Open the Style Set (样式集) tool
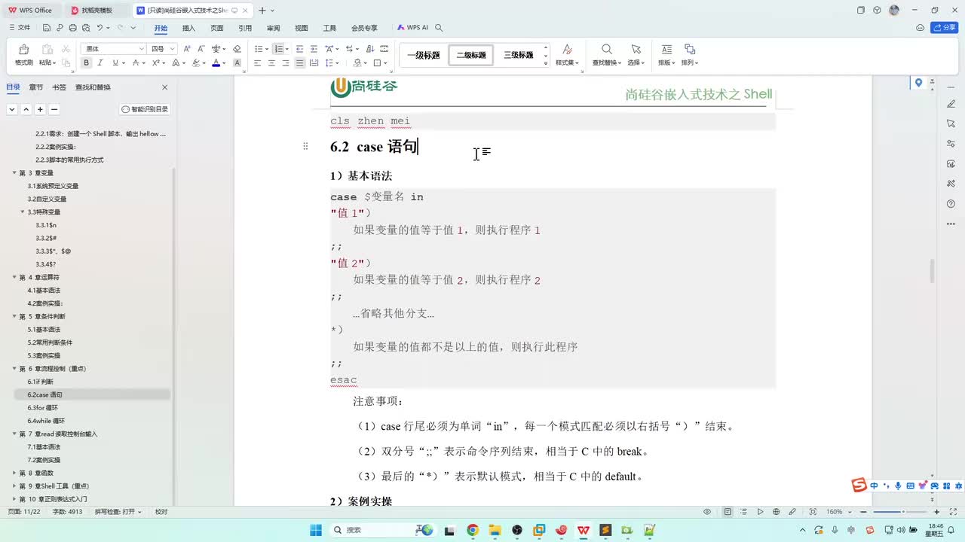The height and width of the screenshot is (542, 965). [x=567, y=54]
